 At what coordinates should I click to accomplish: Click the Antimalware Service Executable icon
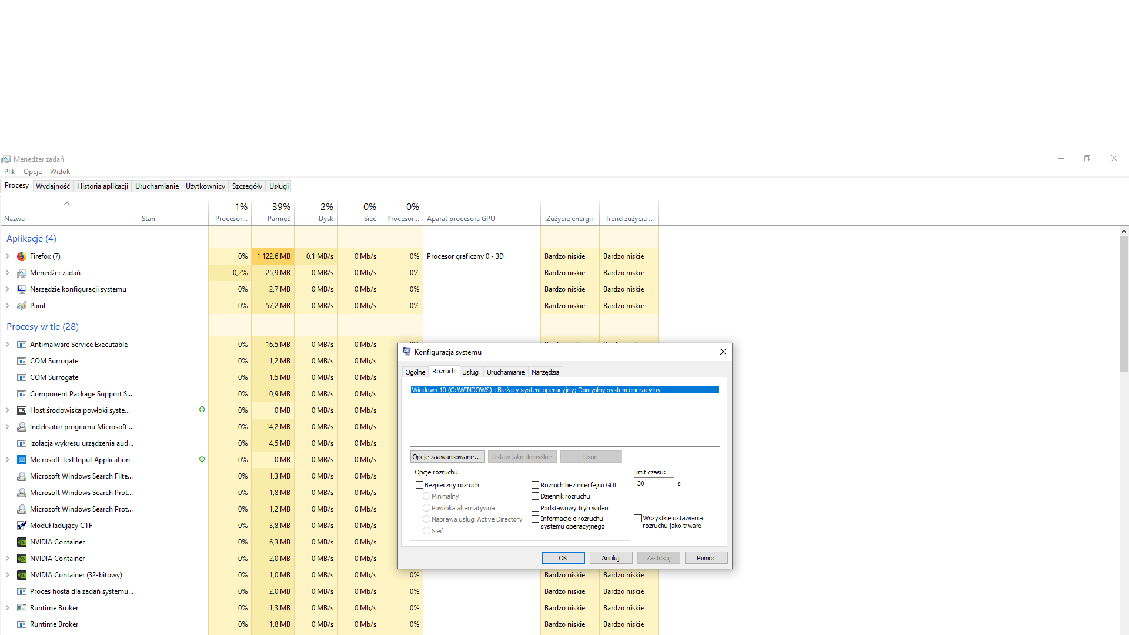(22, 345)
